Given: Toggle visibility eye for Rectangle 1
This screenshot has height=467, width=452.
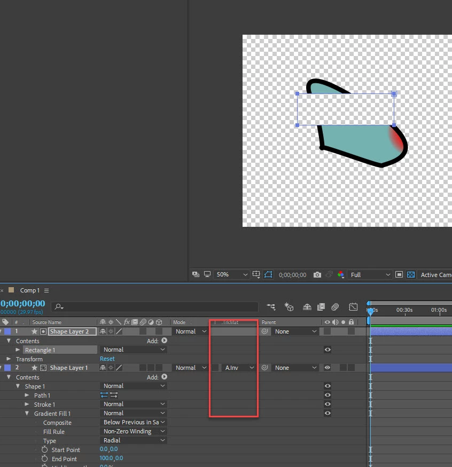Looking at the screenshot, I should (328, 350).
